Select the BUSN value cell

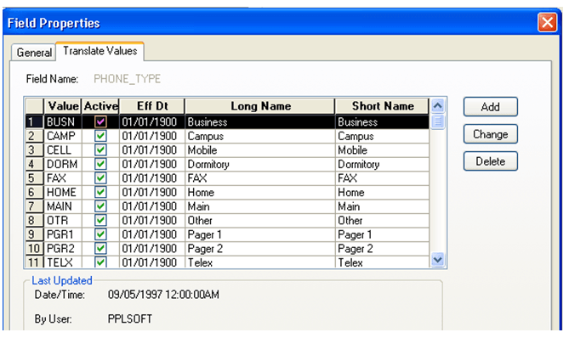63,121
